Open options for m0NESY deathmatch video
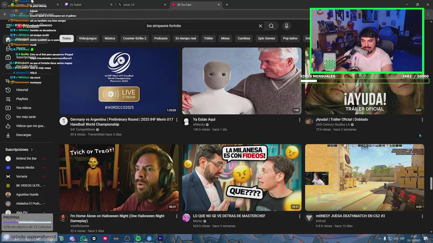This screenshot has width=433, height=243. 422,216
